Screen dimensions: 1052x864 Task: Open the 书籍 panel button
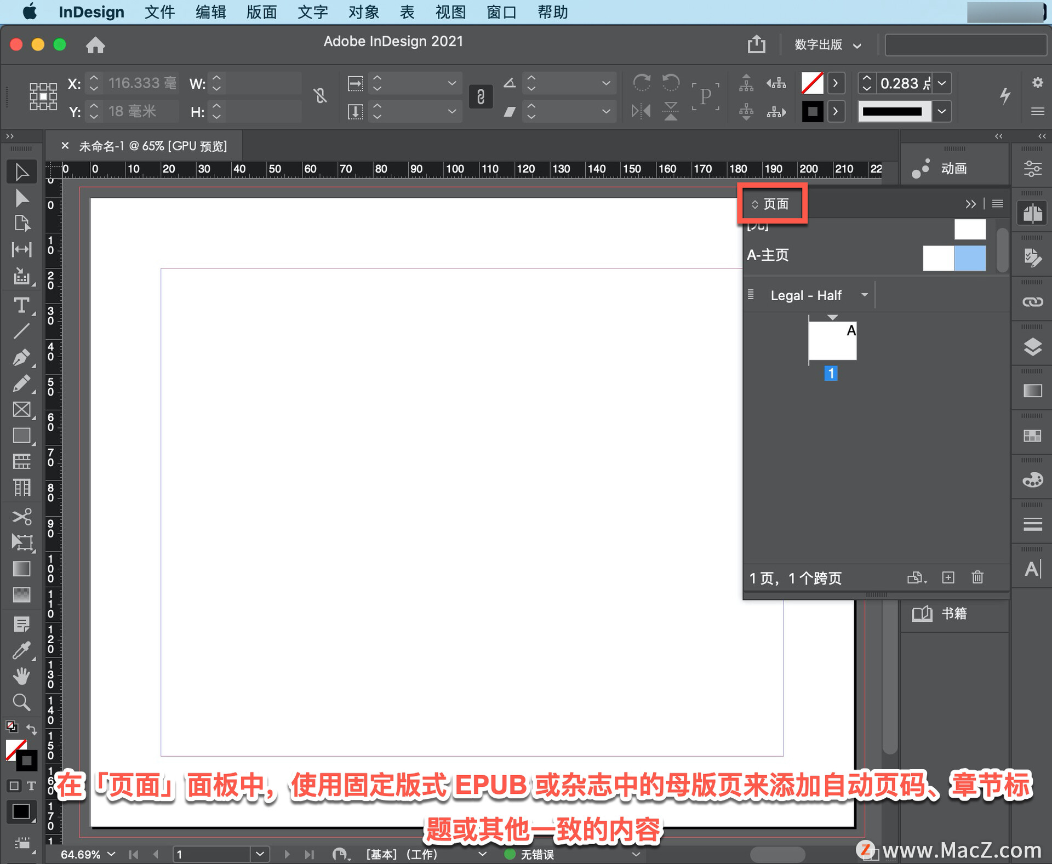point(954,614)
